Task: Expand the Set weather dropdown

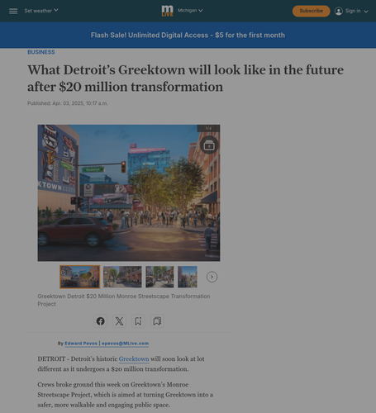Action: 41,11
